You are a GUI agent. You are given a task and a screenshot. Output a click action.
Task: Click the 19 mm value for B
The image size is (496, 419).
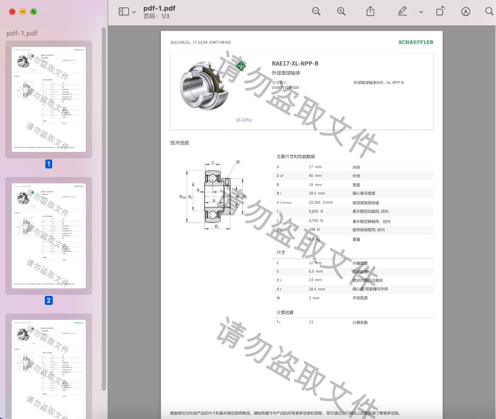click(315, 184)
